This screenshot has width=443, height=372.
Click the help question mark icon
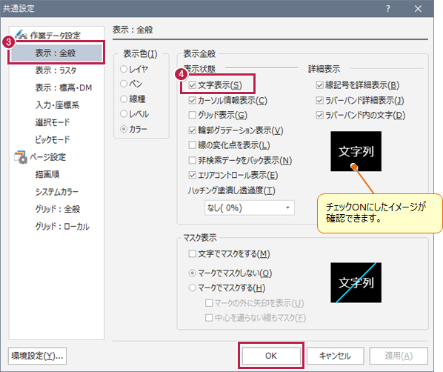388,9
